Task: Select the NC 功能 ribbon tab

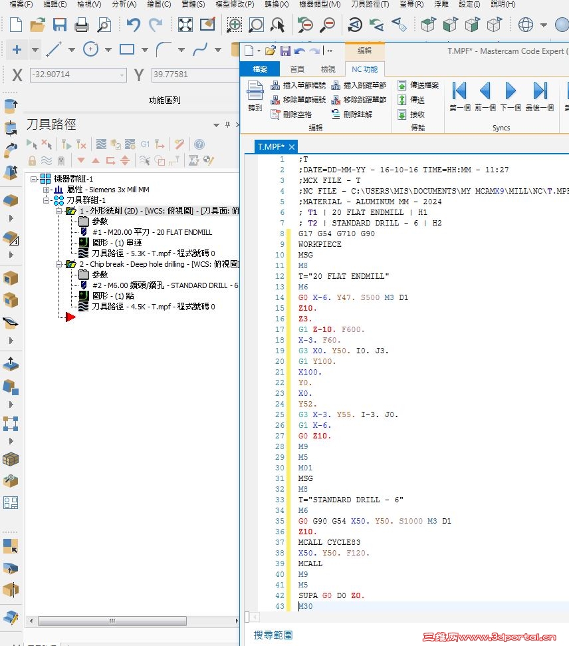Action: pos(364,69)
